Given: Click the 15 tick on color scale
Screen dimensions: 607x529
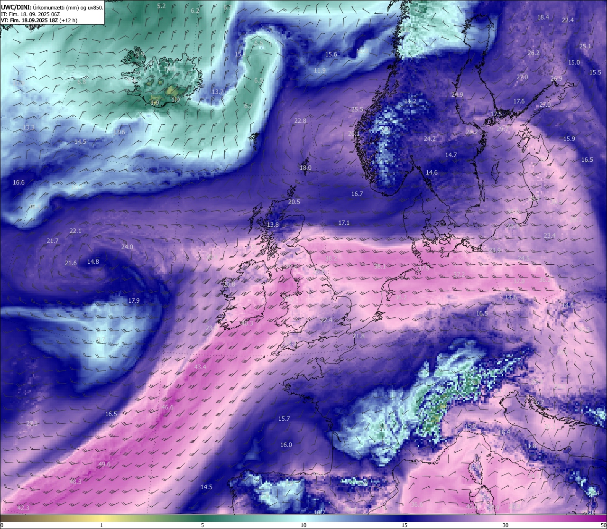Looking at the screenshot, I should pyautogui.click(x=405, y=525).
